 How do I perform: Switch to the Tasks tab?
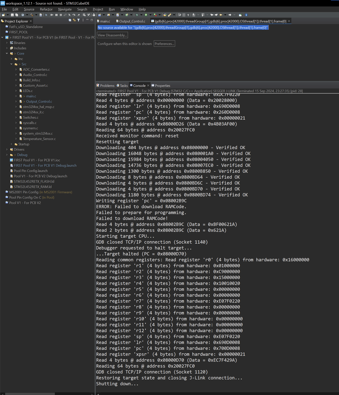[x=122, y=86]
